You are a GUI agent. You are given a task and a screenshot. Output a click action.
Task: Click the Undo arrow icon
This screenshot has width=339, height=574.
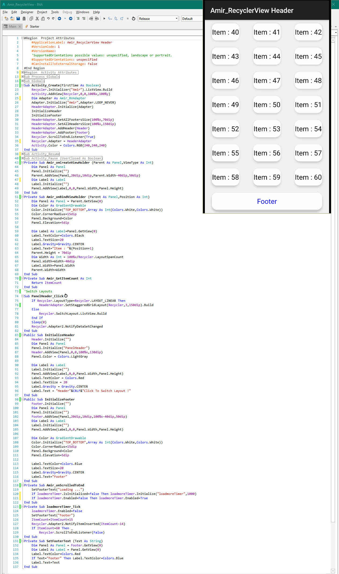point(48,19)
